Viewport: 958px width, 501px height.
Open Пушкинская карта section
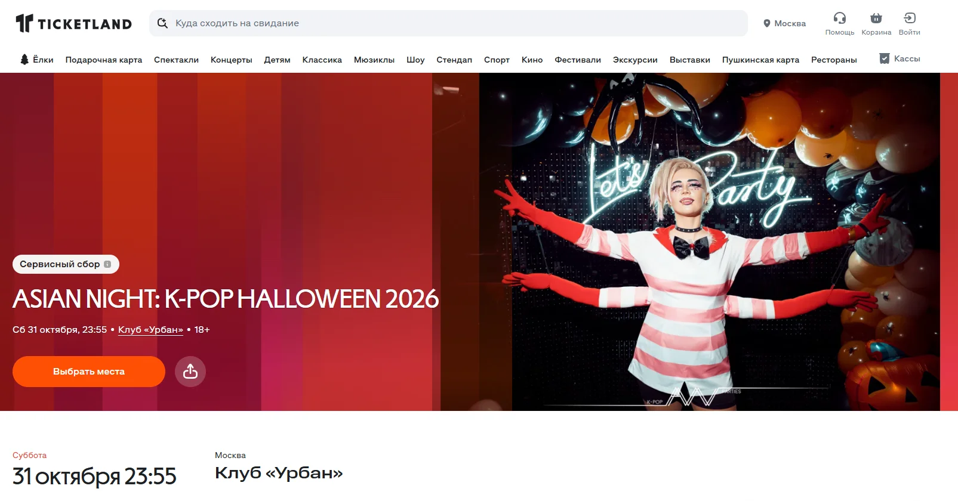pyautogui.click(x=760, y=60)
